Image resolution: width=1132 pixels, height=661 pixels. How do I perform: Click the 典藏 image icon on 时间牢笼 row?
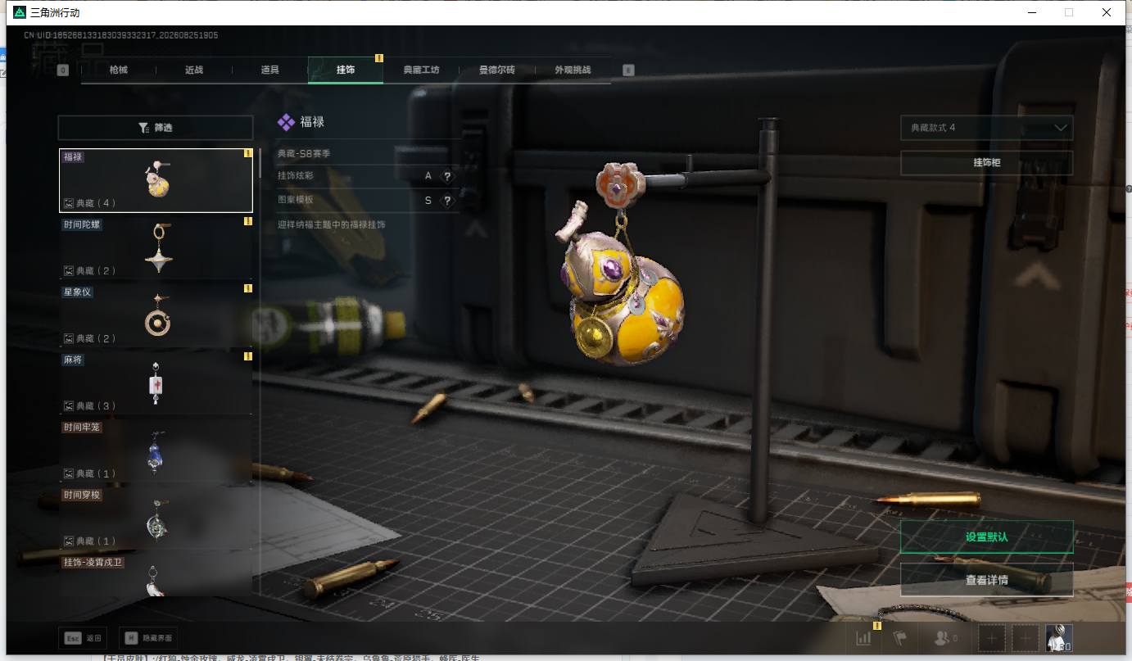69,473
